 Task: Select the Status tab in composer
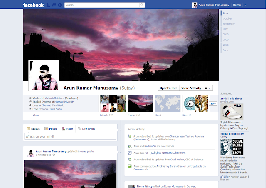[x=33, y=129]
